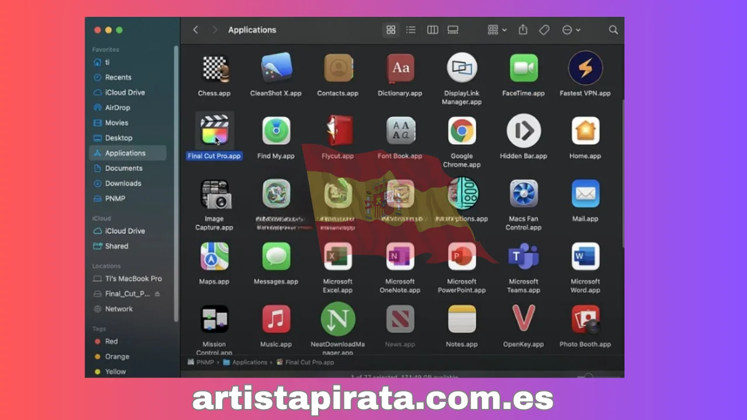Click PNMP in the path bar
Screen dimensions: 747x420
pos(200,362)
